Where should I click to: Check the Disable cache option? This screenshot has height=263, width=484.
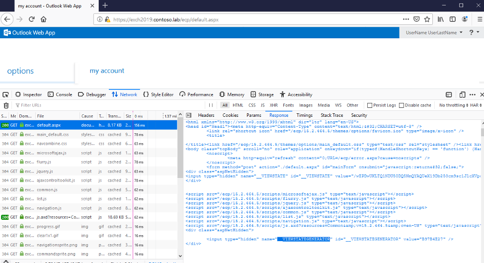point(402,105)
